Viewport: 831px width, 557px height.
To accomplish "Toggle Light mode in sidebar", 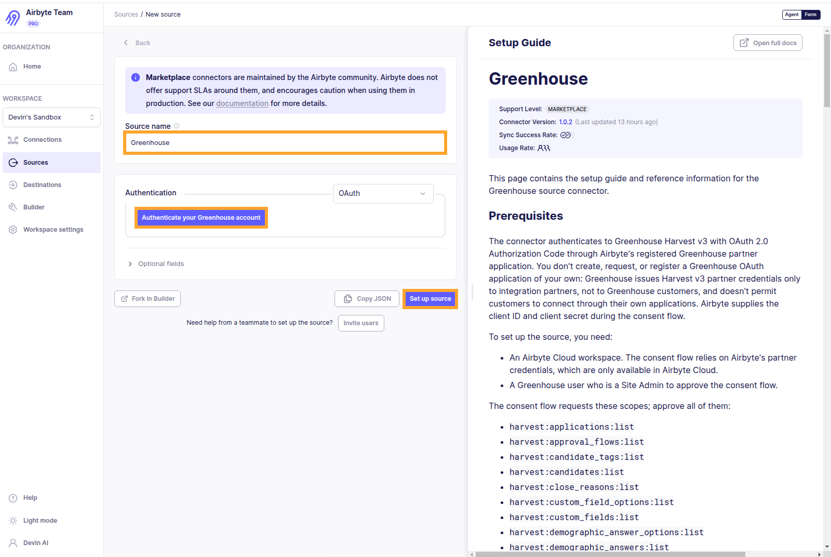I will point(51,521).
